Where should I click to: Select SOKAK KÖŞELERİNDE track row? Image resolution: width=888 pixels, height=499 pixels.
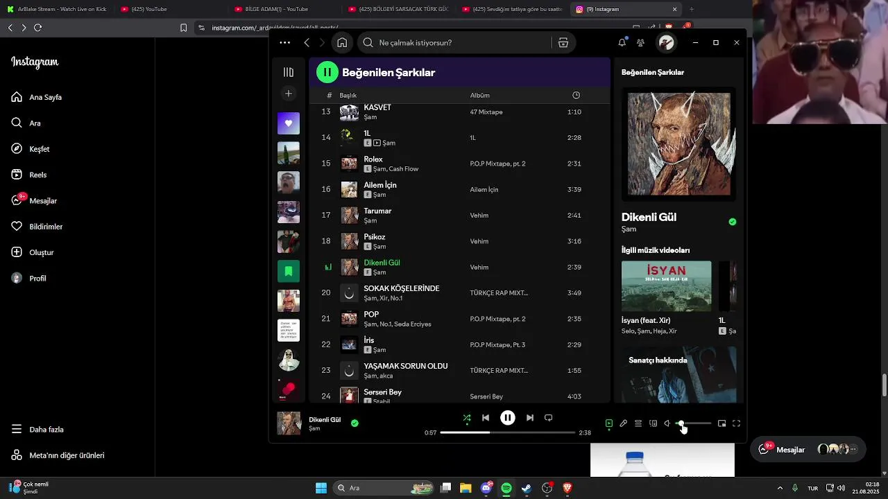click(x=459, y=293)
